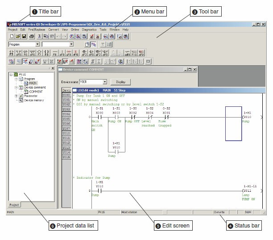Screen dimensions: 273x240
Task: Insert aF7 rising pulse parallel branch
Action: 98,53
